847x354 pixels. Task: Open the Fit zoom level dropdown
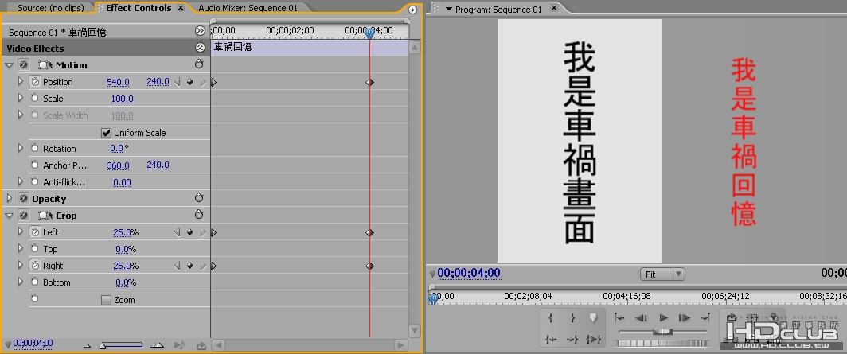coord(662,274)
